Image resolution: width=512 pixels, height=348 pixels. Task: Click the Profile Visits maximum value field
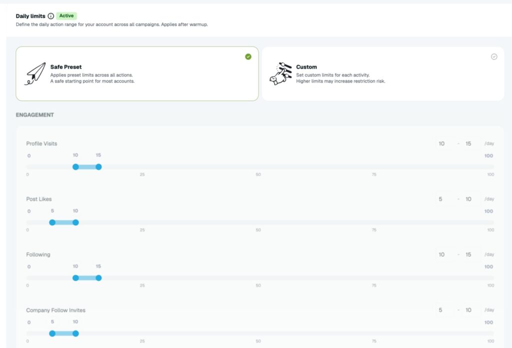(471, 143)
